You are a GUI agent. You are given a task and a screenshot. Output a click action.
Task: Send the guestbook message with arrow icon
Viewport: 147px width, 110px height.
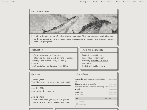115,104
